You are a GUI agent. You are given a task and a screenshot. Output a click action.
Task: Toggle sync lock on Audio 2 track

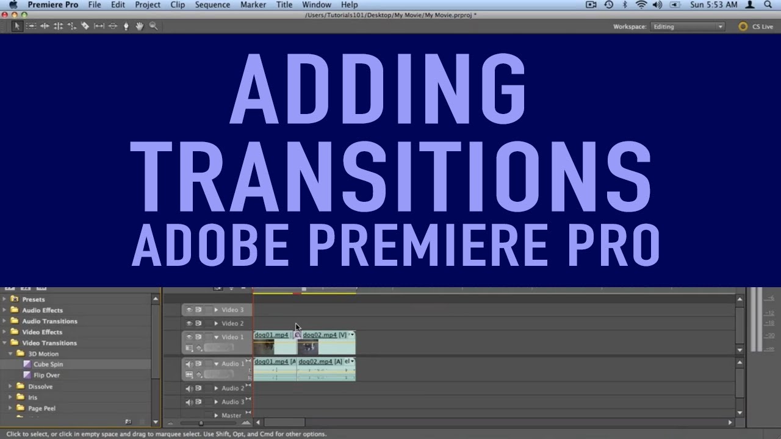click(x=199, y=388)
